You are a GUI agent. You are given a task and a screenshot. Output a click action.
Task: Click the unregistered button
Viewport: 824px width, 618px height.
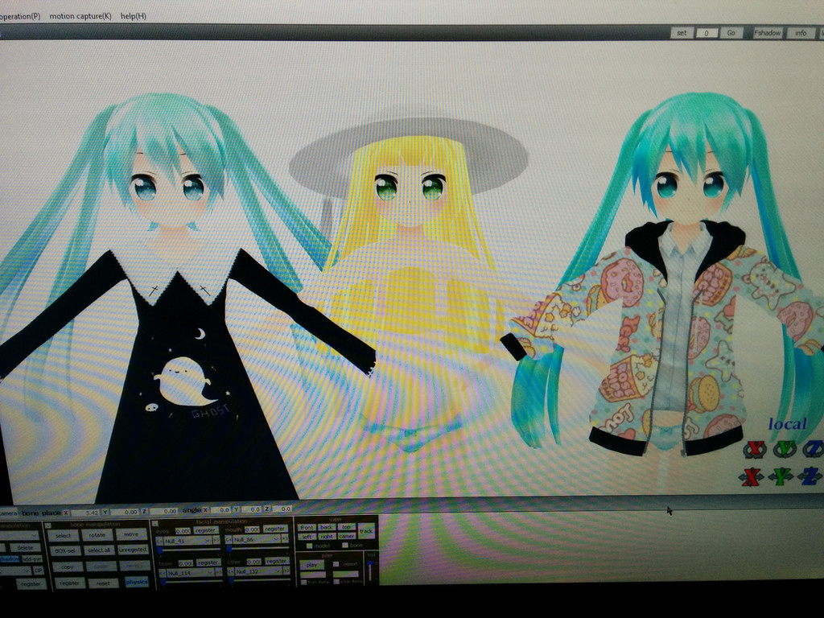[133, 550]
